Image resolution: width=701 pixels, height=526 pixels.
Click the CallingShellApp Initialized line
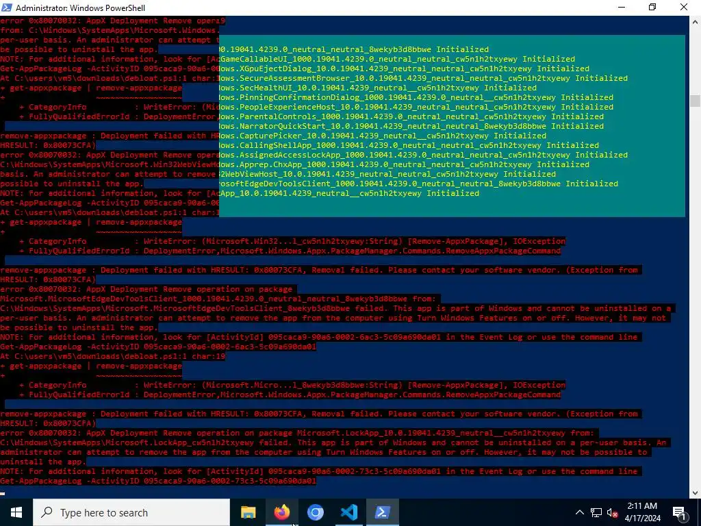pos(409,145)
